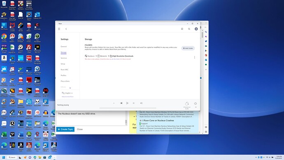Click the Add folder button
The image size is (284, 160).
[188, 48]
